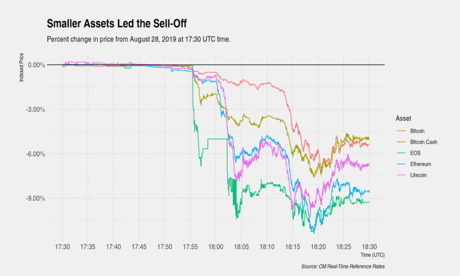460x276 pixels.
Task: Click the -9.00% y-axis tick label
Action: 35,198
